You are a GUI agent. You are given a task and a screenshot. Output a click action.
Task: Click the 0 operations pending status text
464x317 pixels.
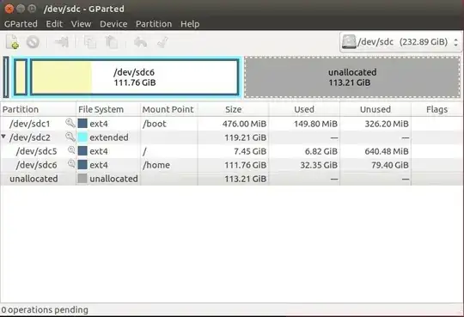[x=45, y=310]
